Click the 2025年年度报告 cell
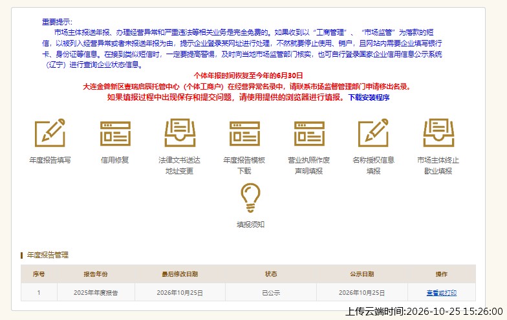Image resolution: width=507 pixels, height=320 pixels. [x=96, y=293]
